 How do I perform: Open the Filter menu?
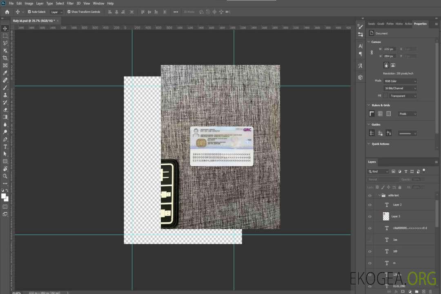[70, 3]
